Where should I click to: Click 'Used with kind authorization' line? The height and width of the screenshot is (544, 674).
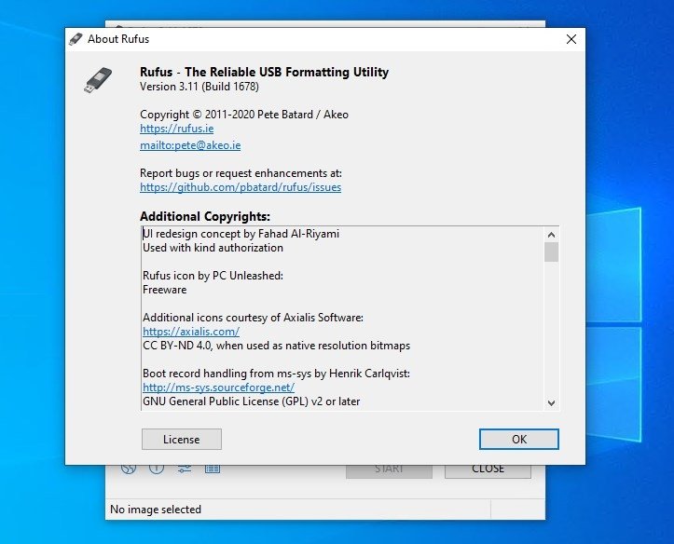point(213,248)
